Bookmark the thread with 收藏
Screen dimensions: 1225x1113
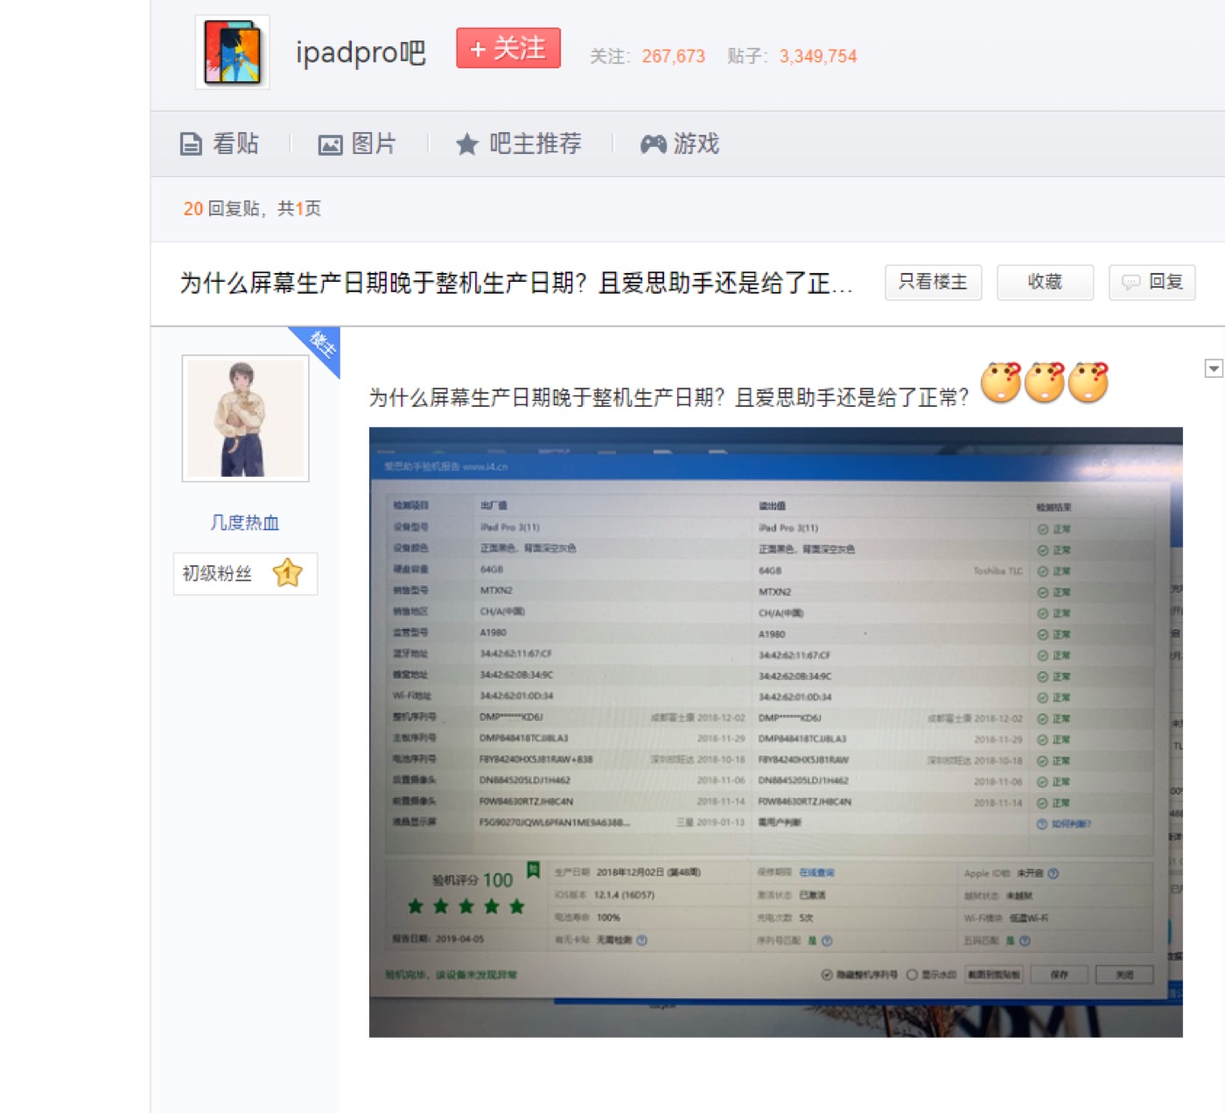tap(1045, 283)
